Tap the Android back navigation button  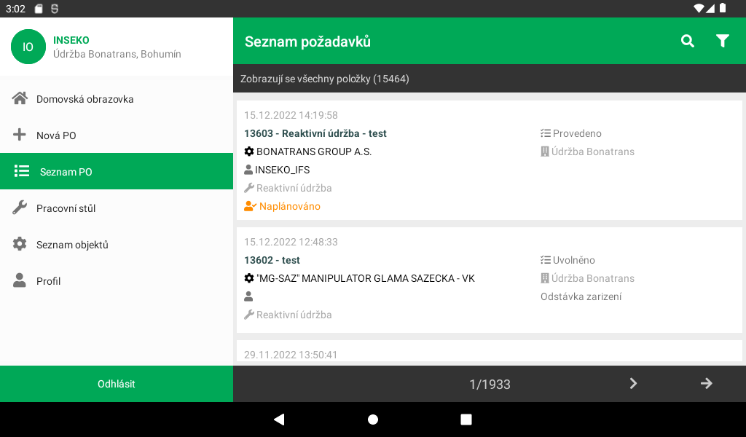(x=279, y=420)
